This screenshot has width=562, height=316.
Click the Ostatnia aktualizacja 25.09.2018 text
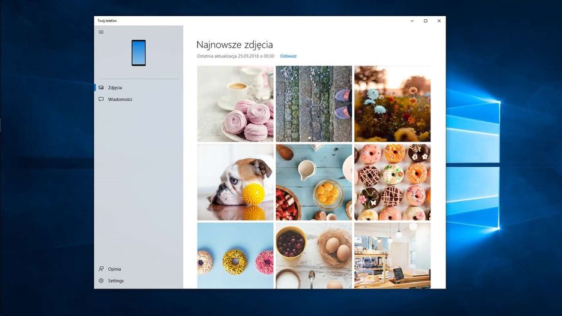pyautogui.click(x=235, y=56)
